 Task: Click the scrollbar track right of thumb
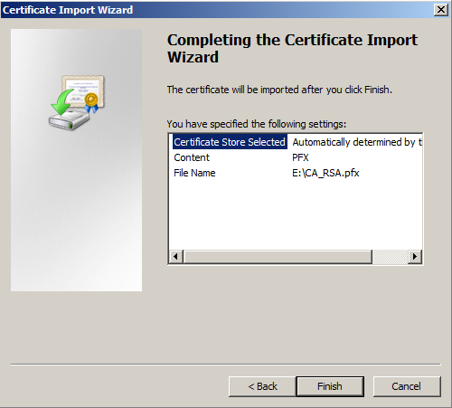pyautogui.click(x=391, y=257)
